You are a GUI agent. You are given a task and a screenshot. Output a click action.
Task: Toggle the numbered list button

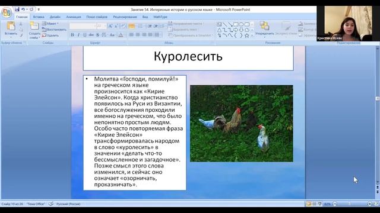click(x=140, y=26)
